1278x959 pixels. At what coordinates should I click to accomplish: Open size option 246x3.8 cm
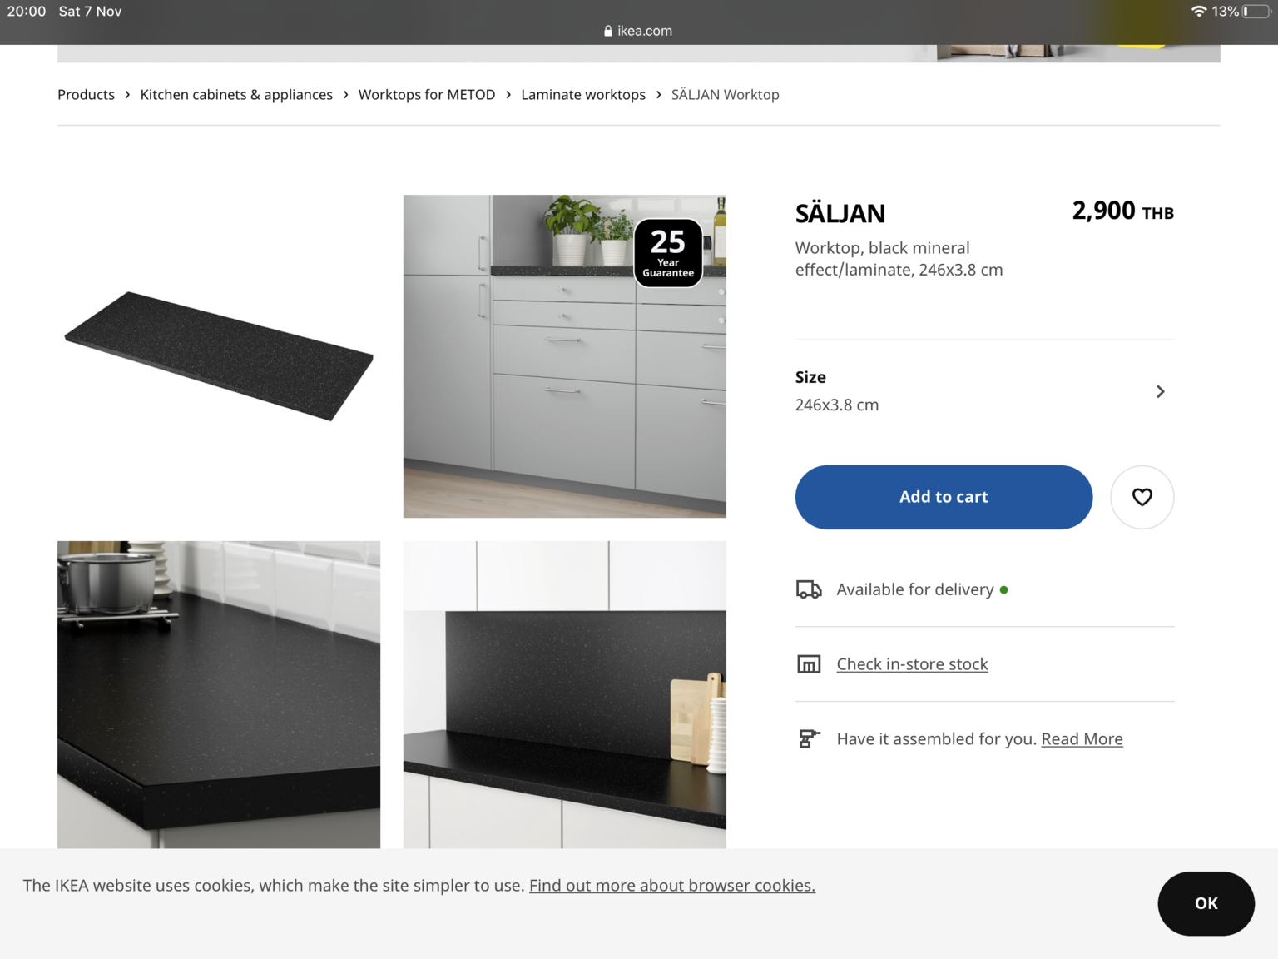click(984, 391)
